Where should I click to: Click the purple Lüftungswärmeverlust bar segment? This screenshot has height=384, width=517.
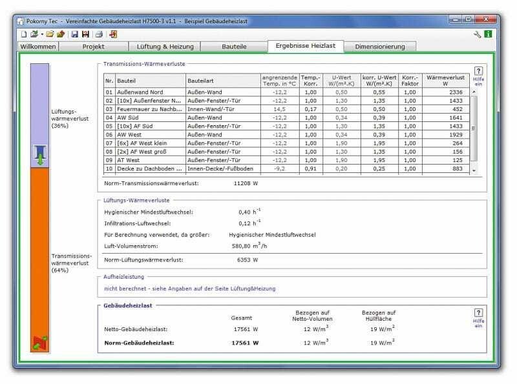(39, 116)
